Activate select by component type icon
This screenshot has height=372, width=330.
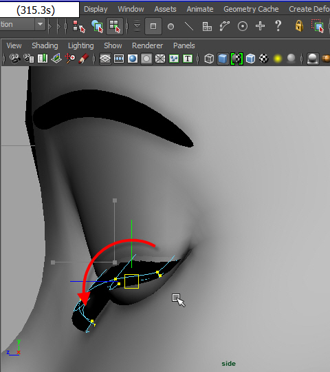click(115, 26)
